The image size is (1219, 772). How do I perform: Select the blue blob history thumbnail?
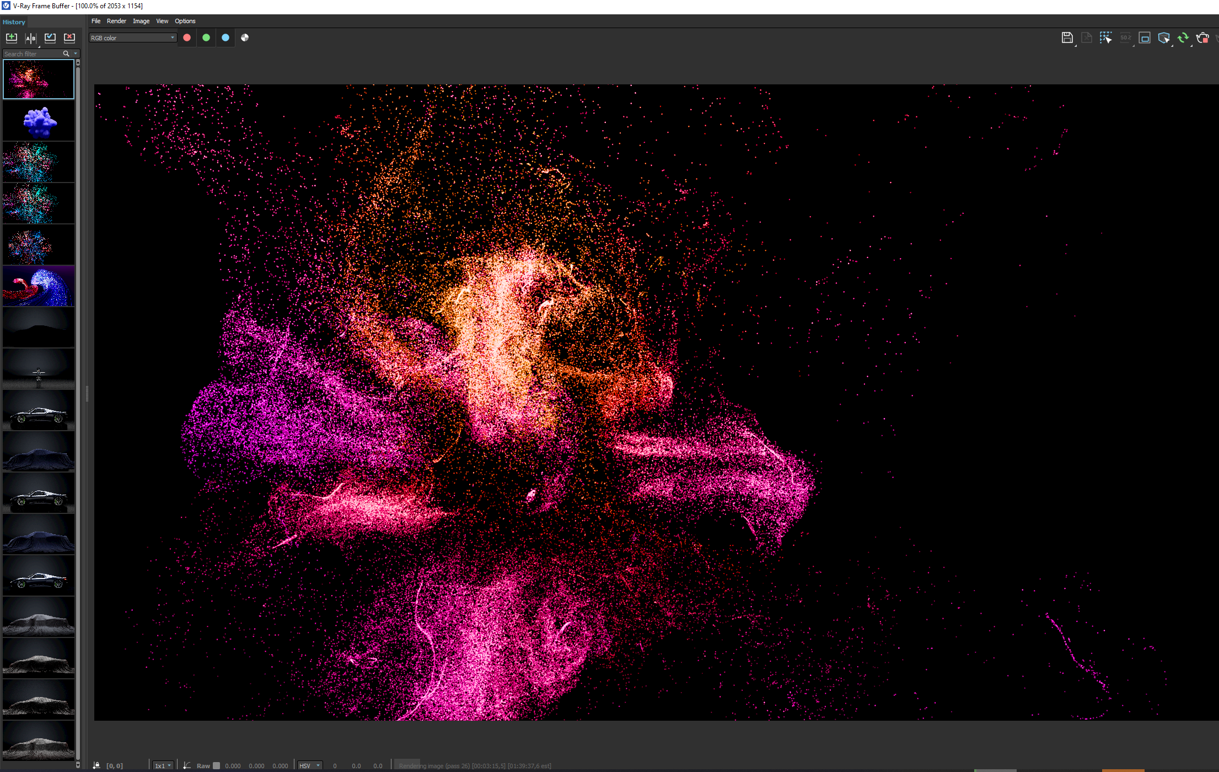click(39, 121)
